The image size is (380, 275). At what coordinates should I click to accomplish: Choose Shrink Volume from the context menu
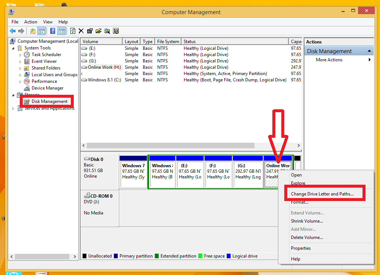[x=307, y=221]
